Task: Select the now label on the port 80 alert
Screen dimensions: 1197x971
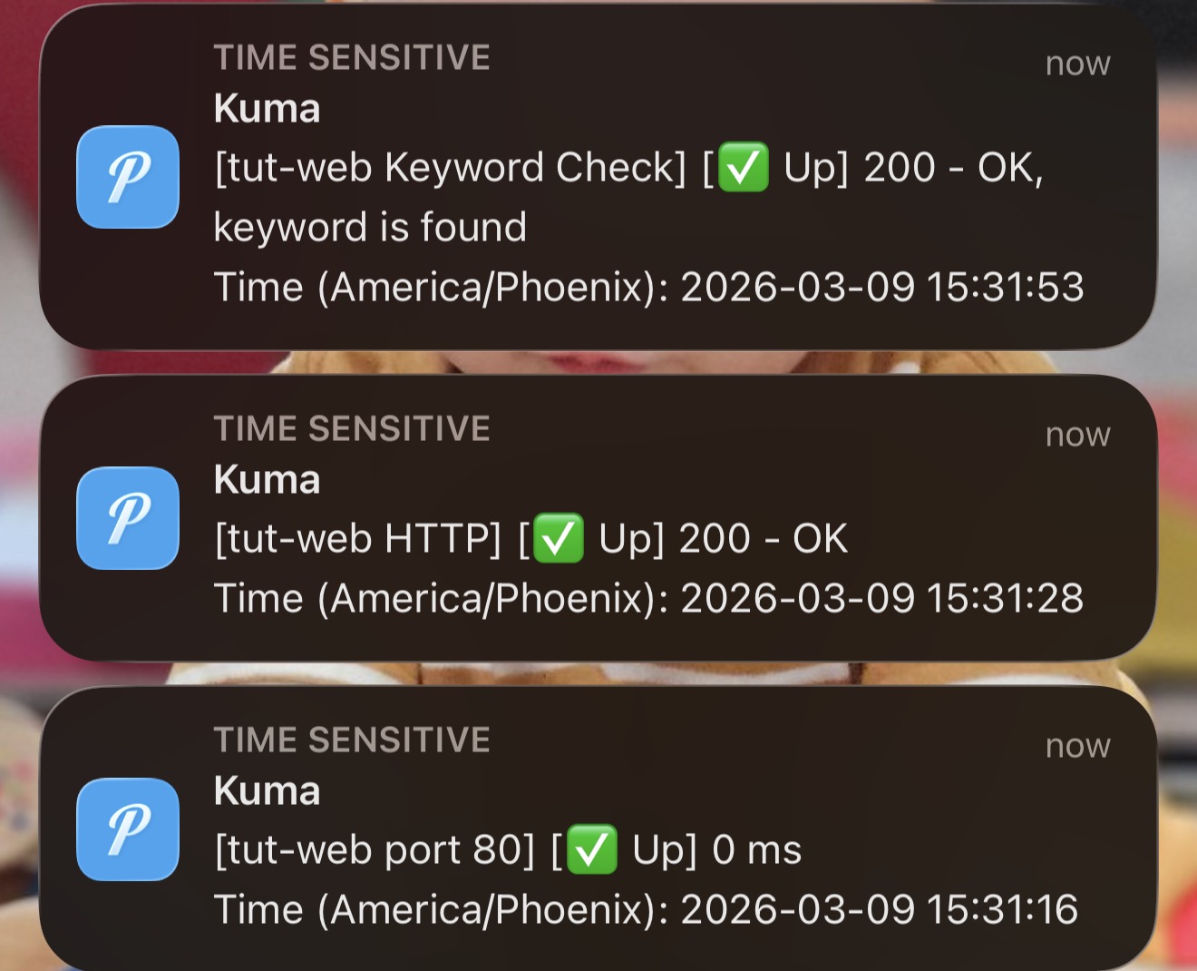Action: (x=1077, y=746)
